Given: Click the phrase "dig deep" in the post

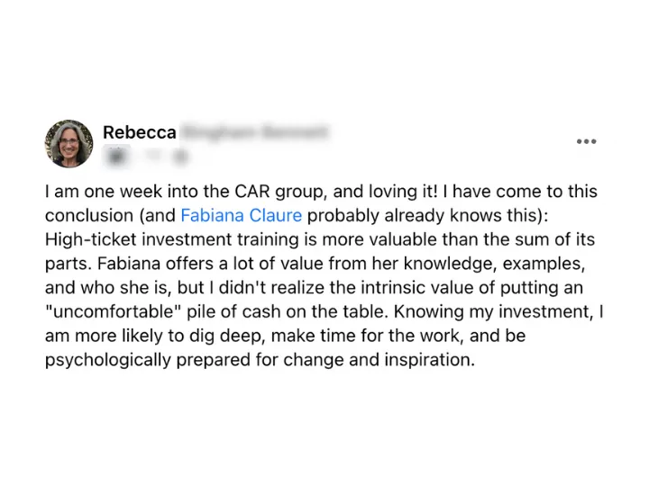Looking at the screenshot, I should tap(225, 336).
